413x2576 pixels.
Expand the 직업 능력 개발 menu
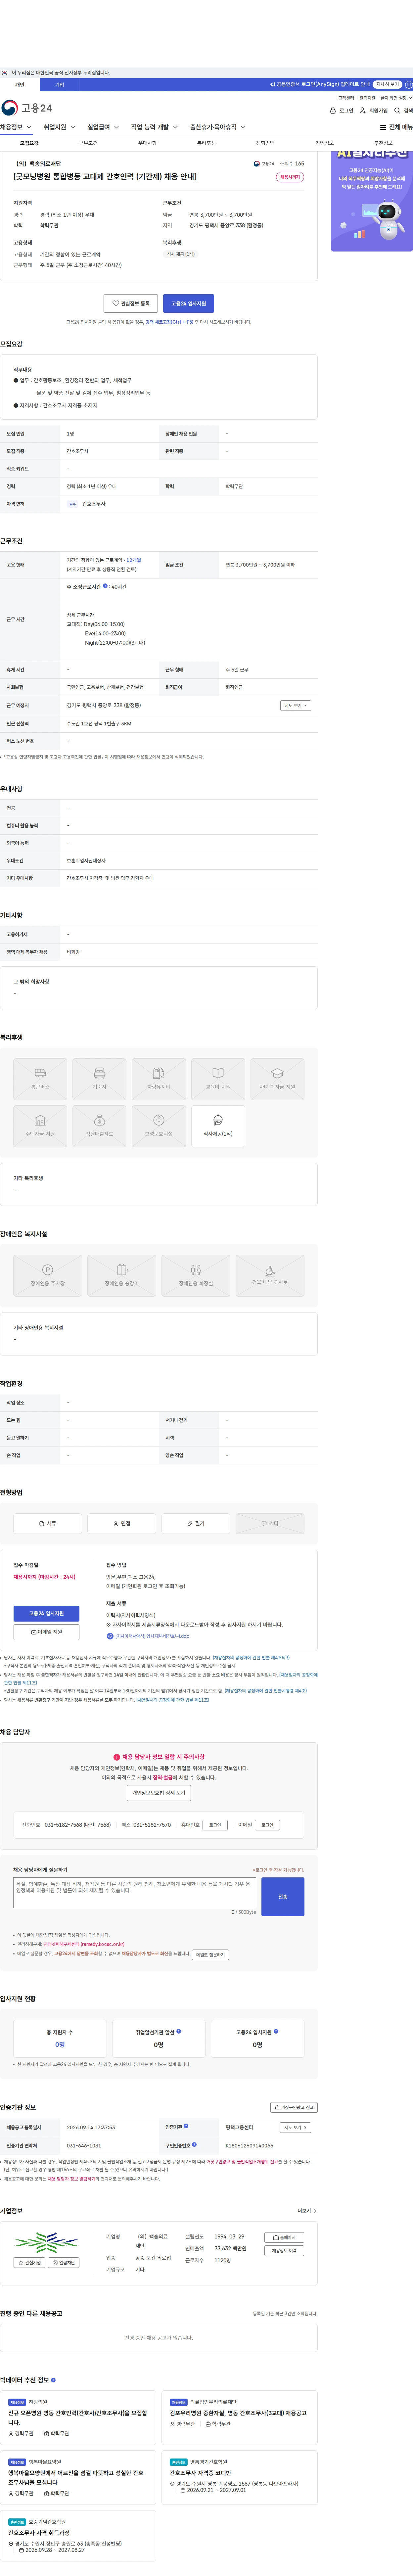pos(155,127)
